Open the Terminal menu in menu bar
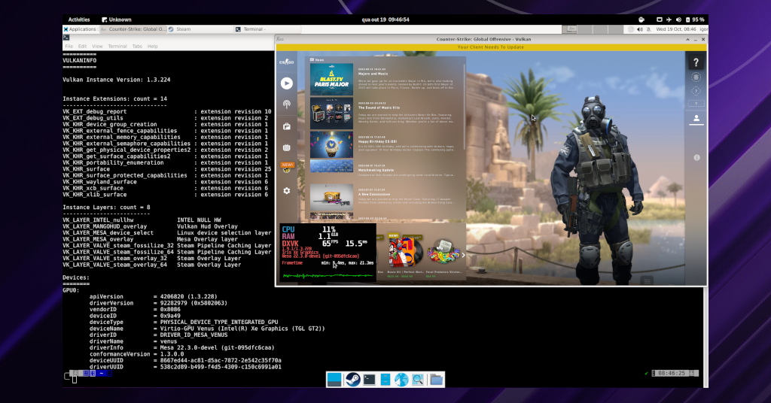The image size is (771, 403). (x=117, y=46)
